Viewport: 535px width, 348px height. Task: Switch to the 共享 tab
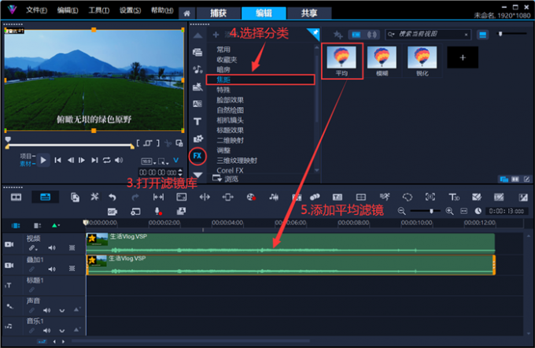tap(297, 13)
